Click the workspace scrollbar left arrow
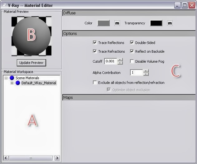 tap(6, 158)
